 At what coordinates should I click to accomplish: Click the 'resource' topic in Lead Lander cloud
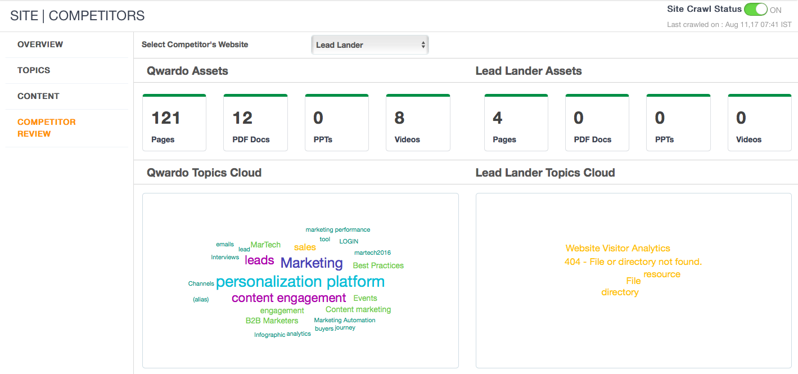coord(662,274)
